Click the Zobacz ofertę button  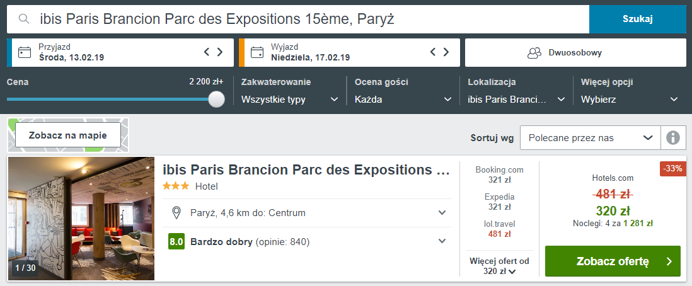(x=613, y=261)
